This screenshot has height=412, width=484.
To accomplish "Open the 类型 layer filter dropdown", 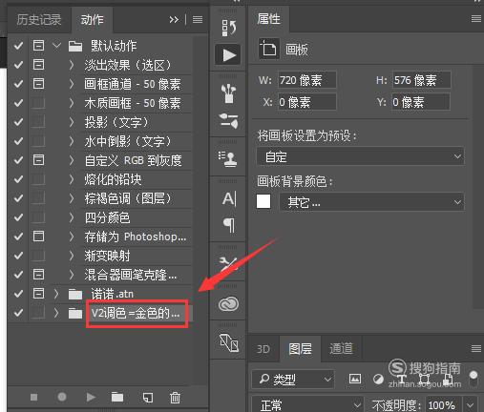I will (293, 379).
